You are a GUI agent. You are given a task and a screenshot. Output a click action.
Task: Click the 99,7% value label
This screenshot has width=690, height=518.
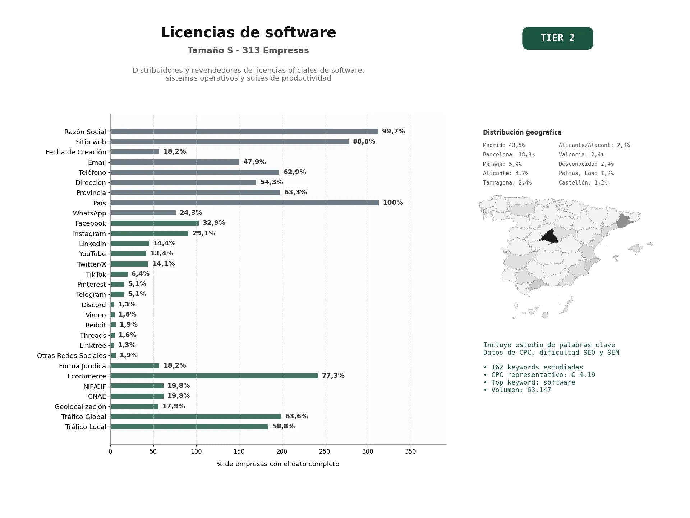tap(394, 131)
